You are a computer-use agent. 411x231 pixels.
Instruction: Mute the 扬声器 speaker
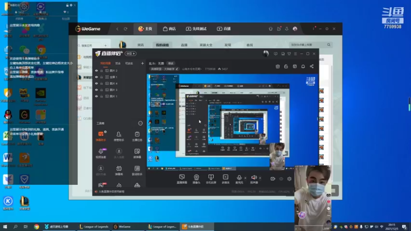click(x=254, y=179)
